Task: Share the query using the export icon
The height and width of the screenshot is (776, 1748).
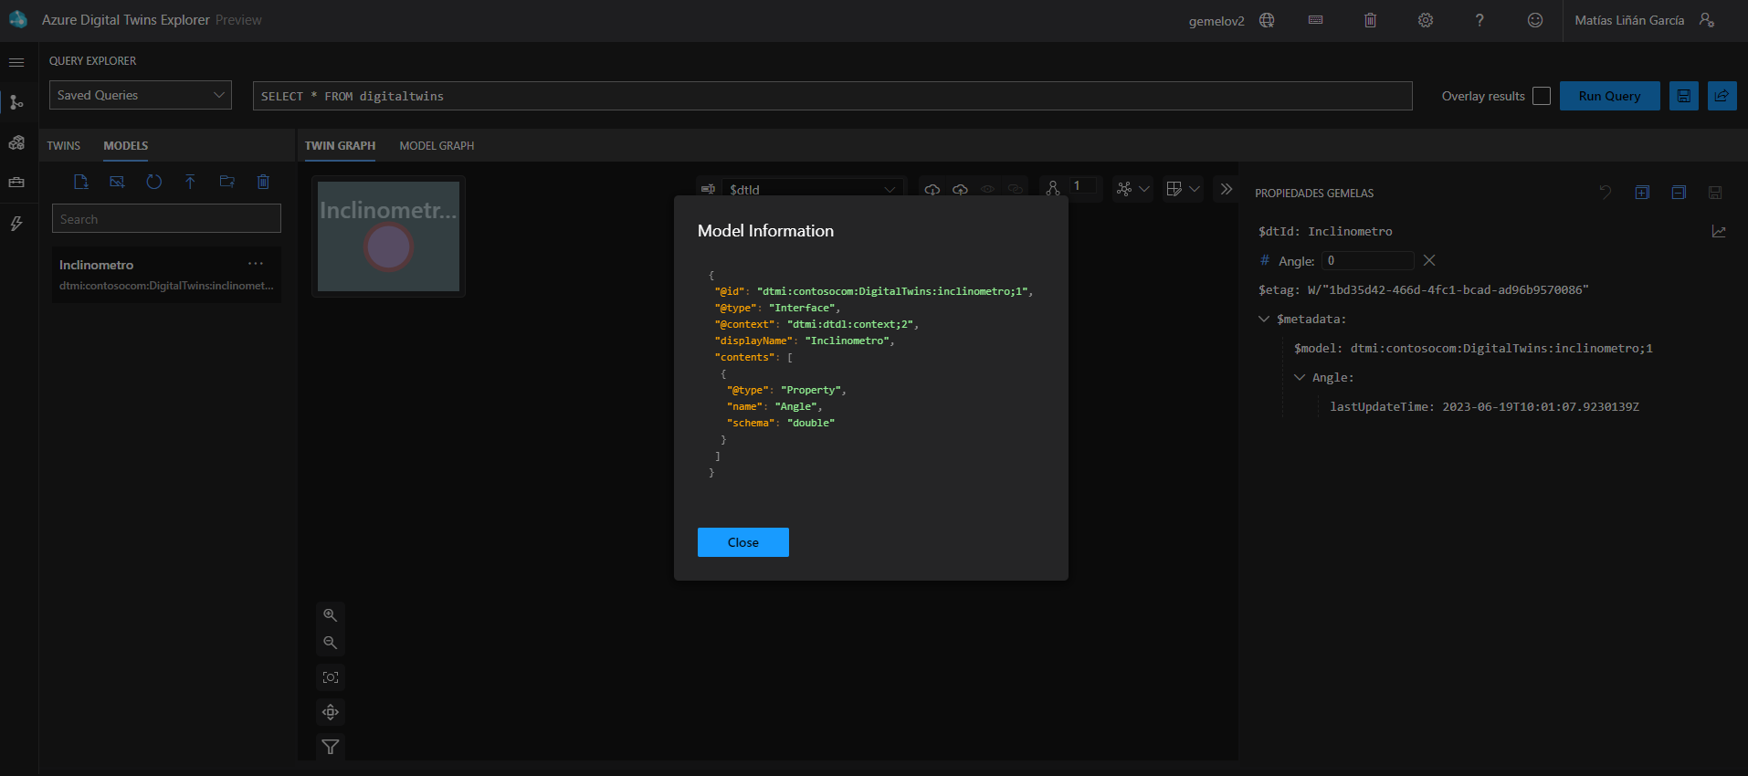Action: pos(1722,96)
